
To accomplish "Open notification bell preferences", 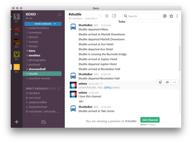I will click(60, 15).
